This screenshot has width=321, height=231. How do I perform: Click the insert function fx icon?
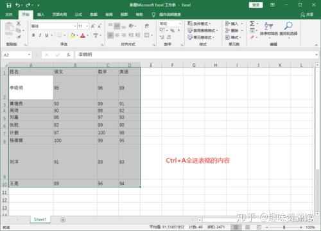point(68,55)
